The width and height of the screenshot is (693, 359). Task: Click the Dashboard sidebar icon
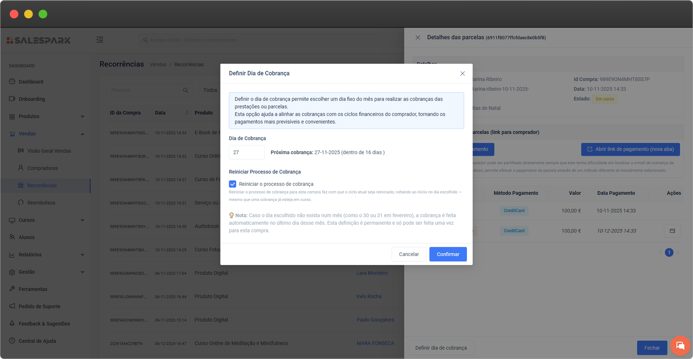click(x=12, y=81)
